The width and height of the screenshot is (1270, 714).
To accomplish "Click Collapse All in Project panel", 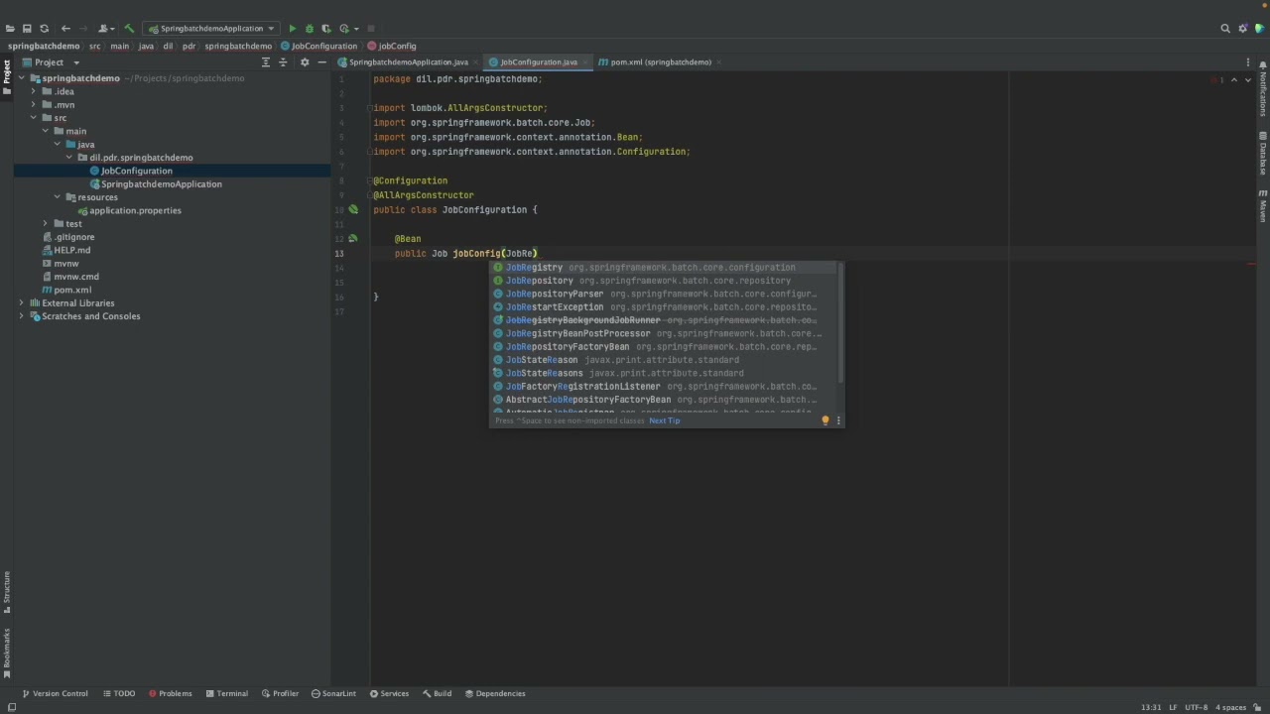I will (283, 61).
